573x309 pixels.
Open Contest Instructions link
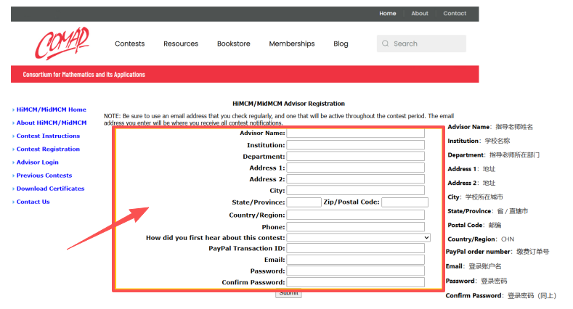pyautogui.click(x=48, y=136)
